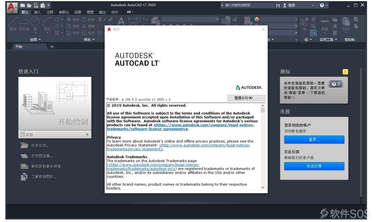Open the trademarks/autodesk-inc hyperlink
This screenshot has height=222, width=376.
click(153, 167)
